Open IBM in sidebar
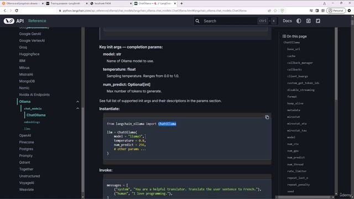Viewport: 354px width, 199px height. coord(22,61)
